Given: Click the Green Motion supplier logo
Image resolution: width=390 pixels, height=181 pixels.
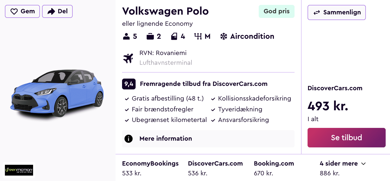Looking at the screenshot, I should pos(19,170).
